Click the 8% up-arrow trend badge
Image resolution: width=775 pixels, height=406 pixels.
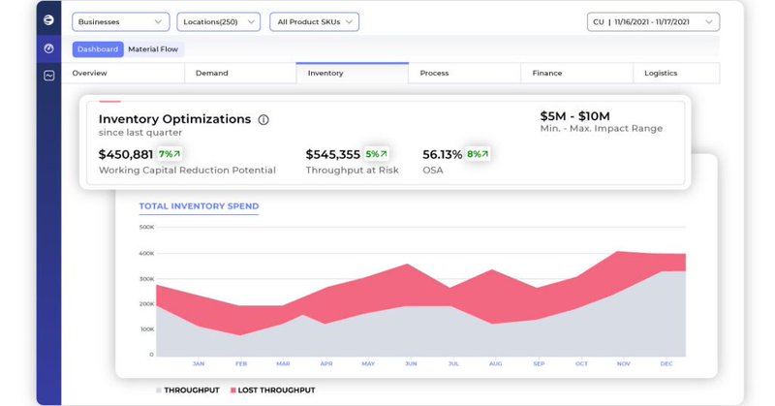coord(478,154)
